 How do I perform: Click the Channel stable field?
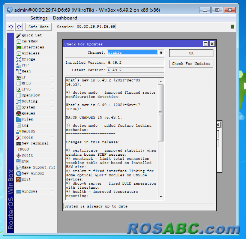[x=132, y=53]
